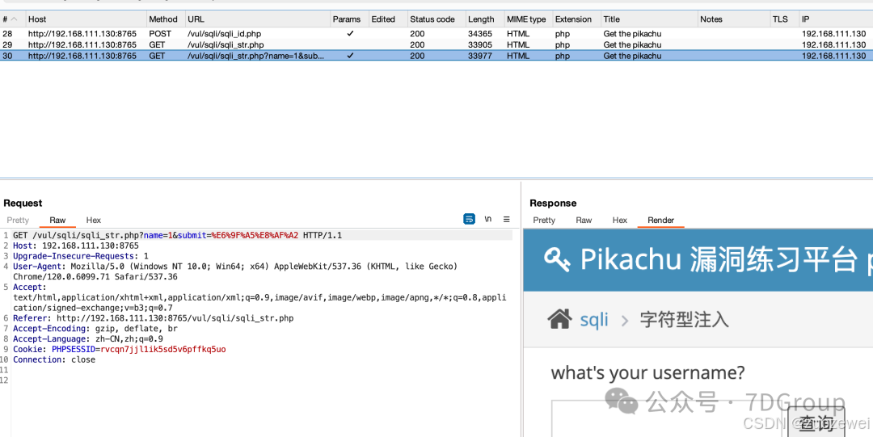Switch Request view to the Pretty tab

tap(18, 220)
